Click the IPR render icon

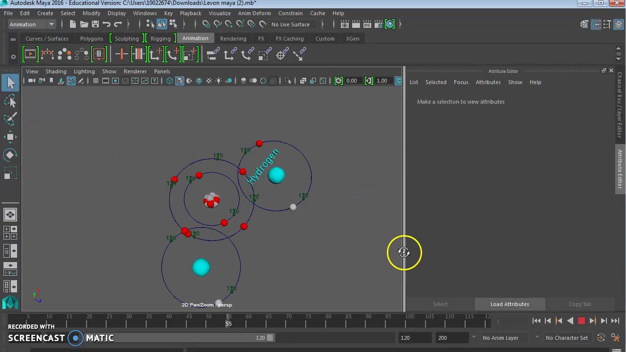coord(367,24)
